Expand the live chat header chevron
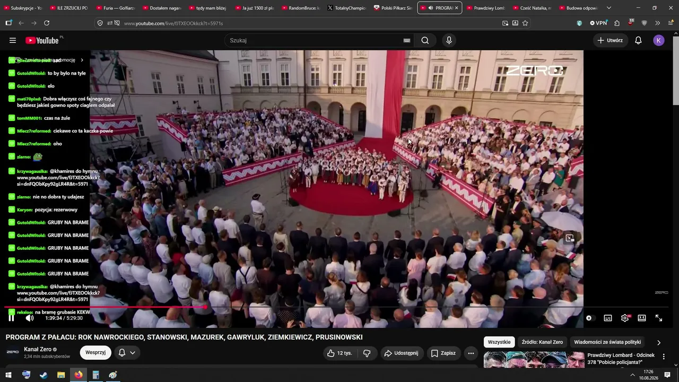This screenshot has width=679, height=382. pos(82,60)
